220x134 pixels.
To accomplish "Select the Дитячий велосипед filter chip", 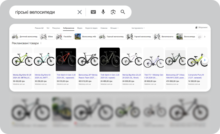I will (25, 37).
